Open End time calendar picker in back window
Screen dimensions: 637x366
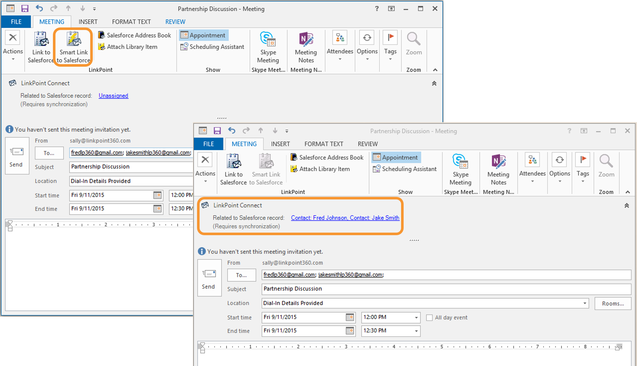click(157, 209)
